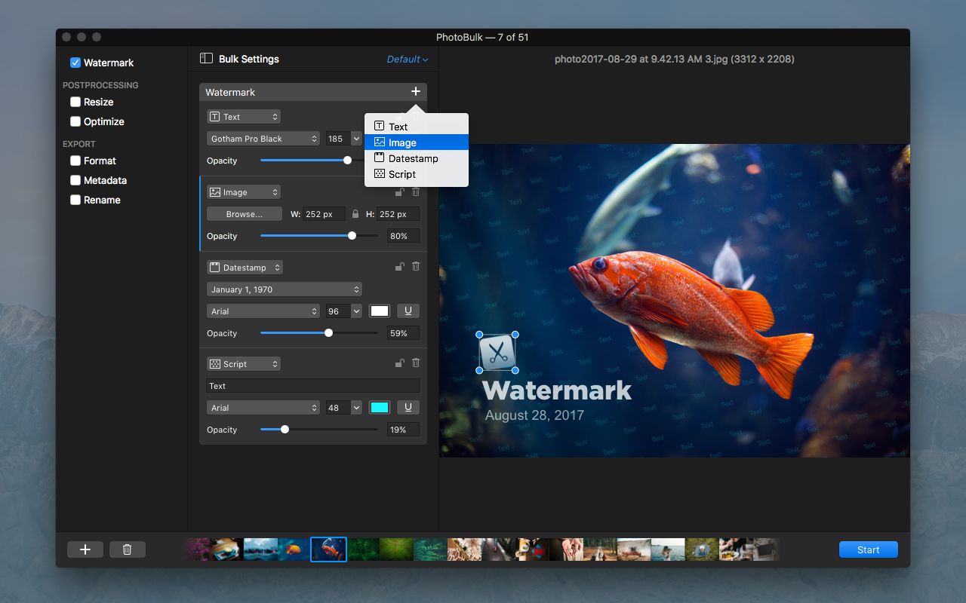Choose Datestamp in the popup menu
The width and height of the screenshot is (966, 603).
pyautogui.click(x=416, y=158)
